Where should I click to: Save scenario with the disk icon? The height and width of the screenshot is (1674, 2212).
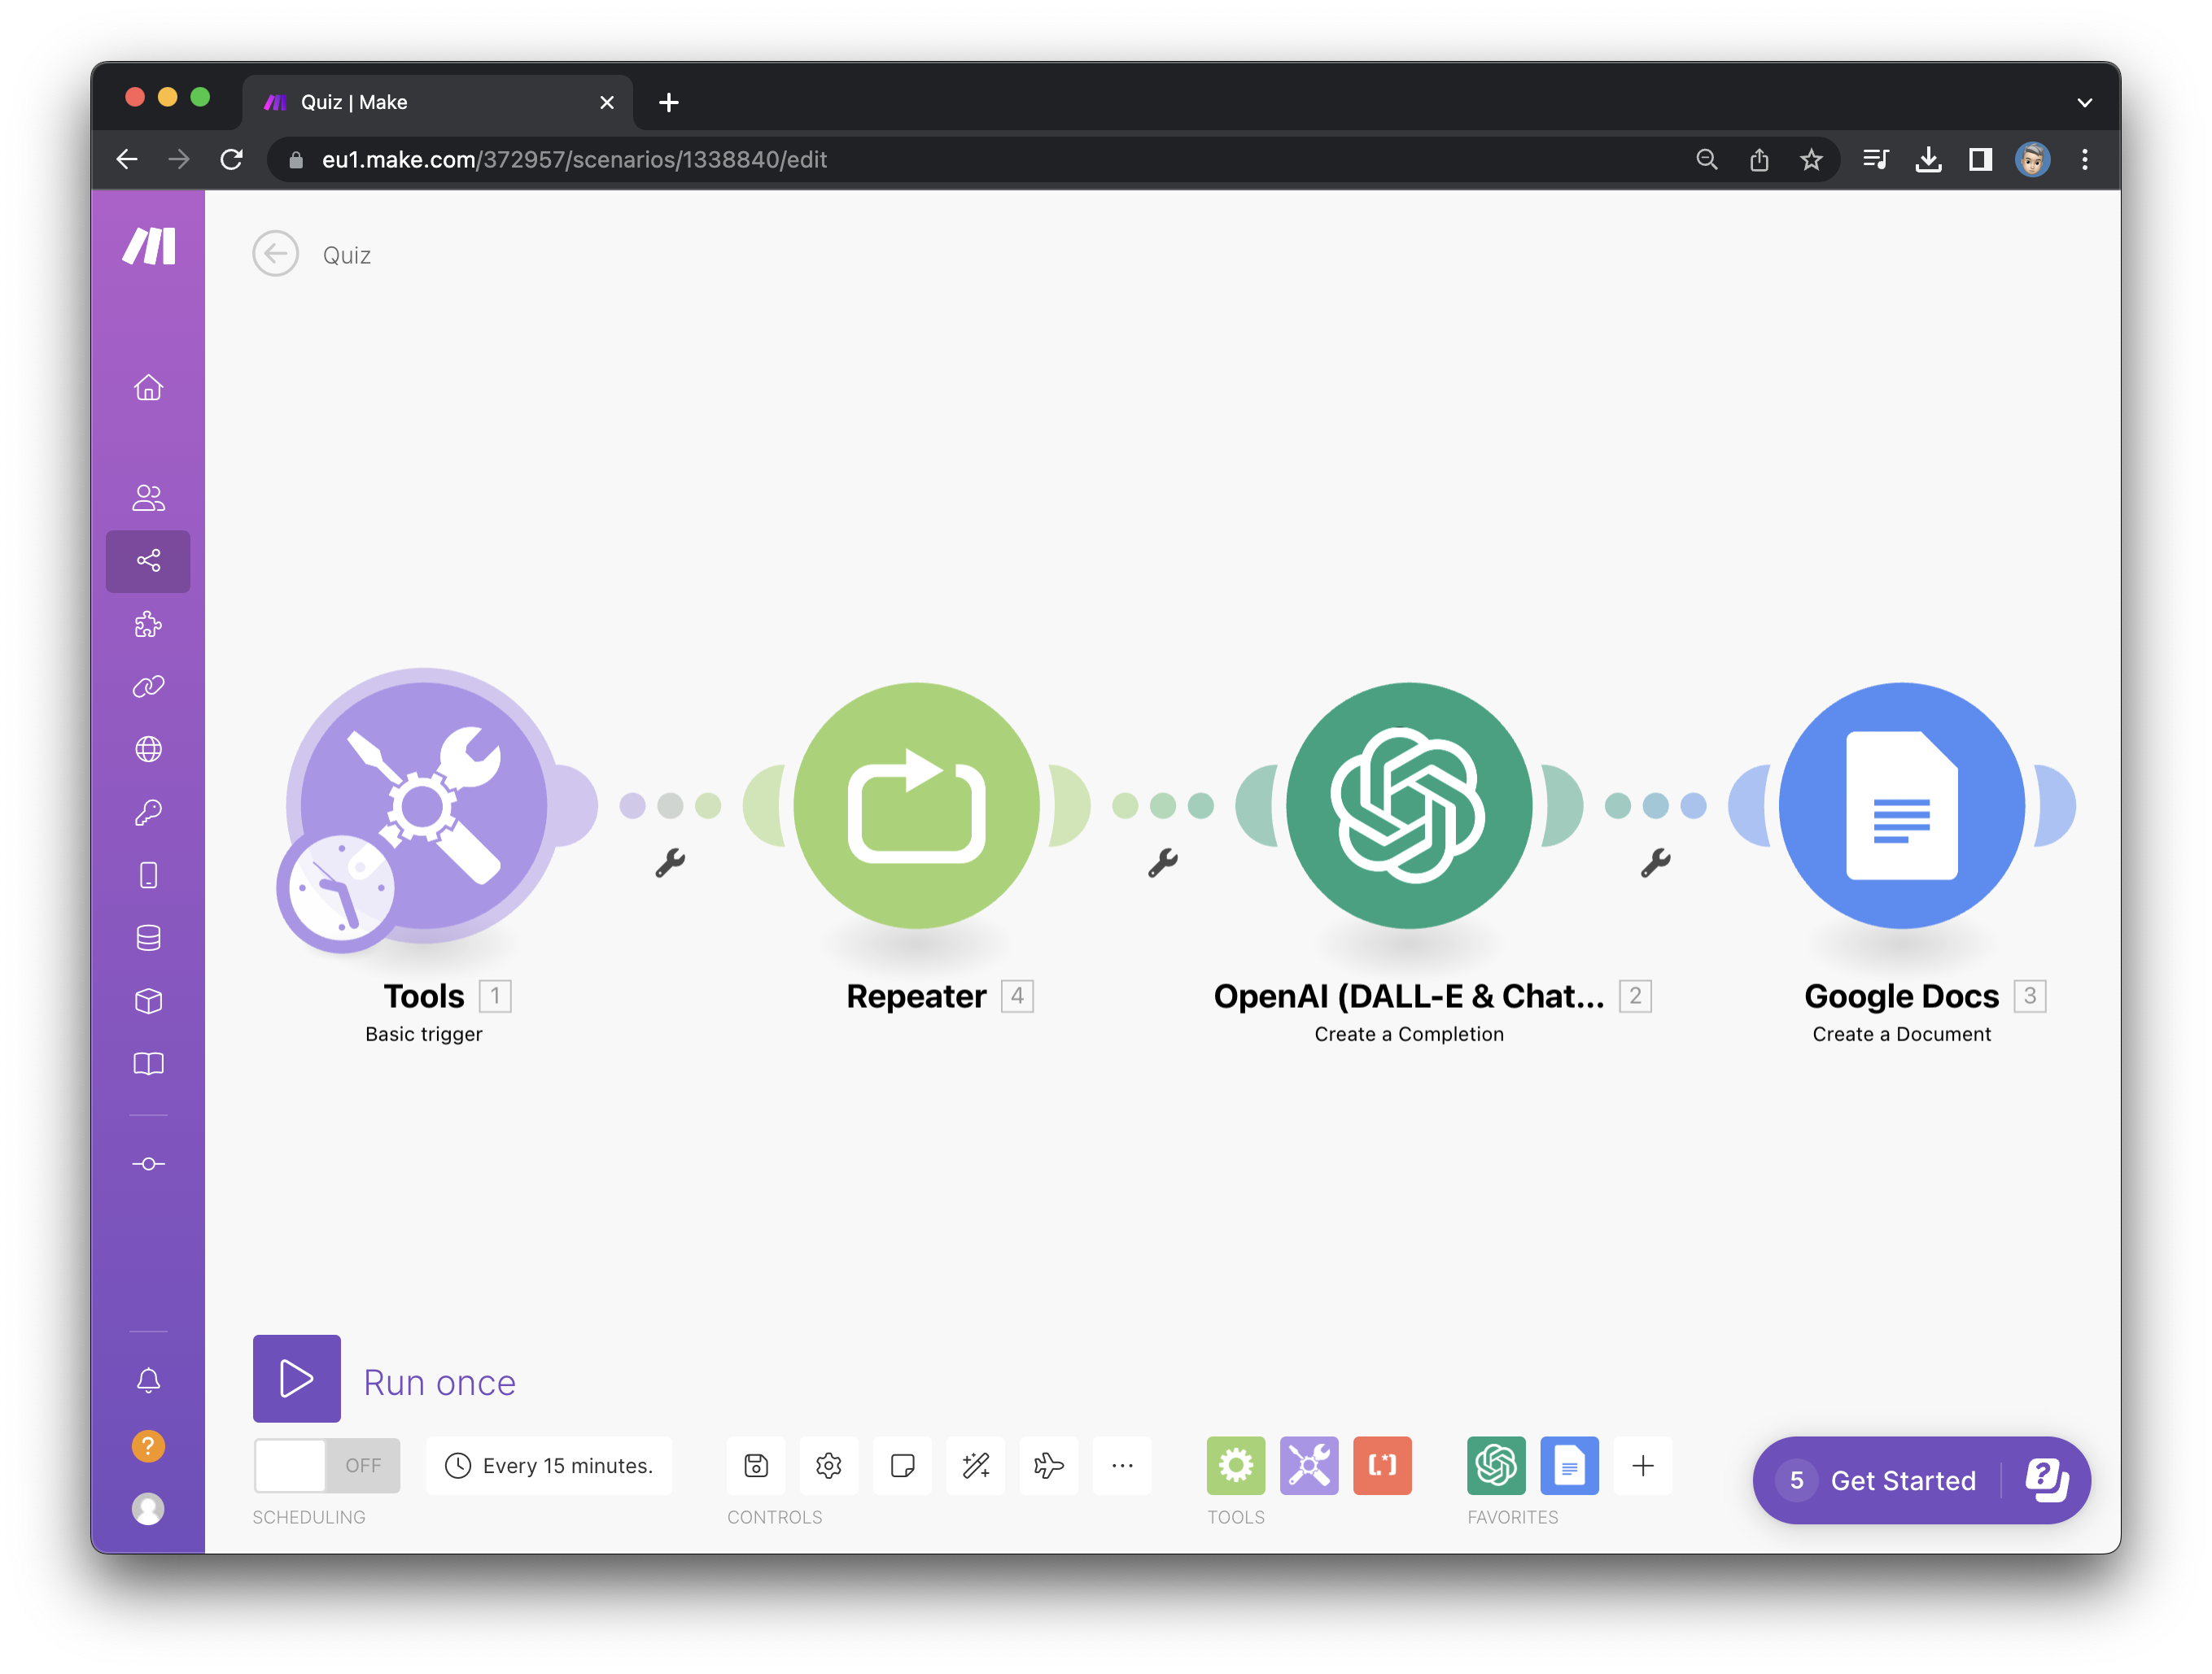click(x=756, y=1466)
